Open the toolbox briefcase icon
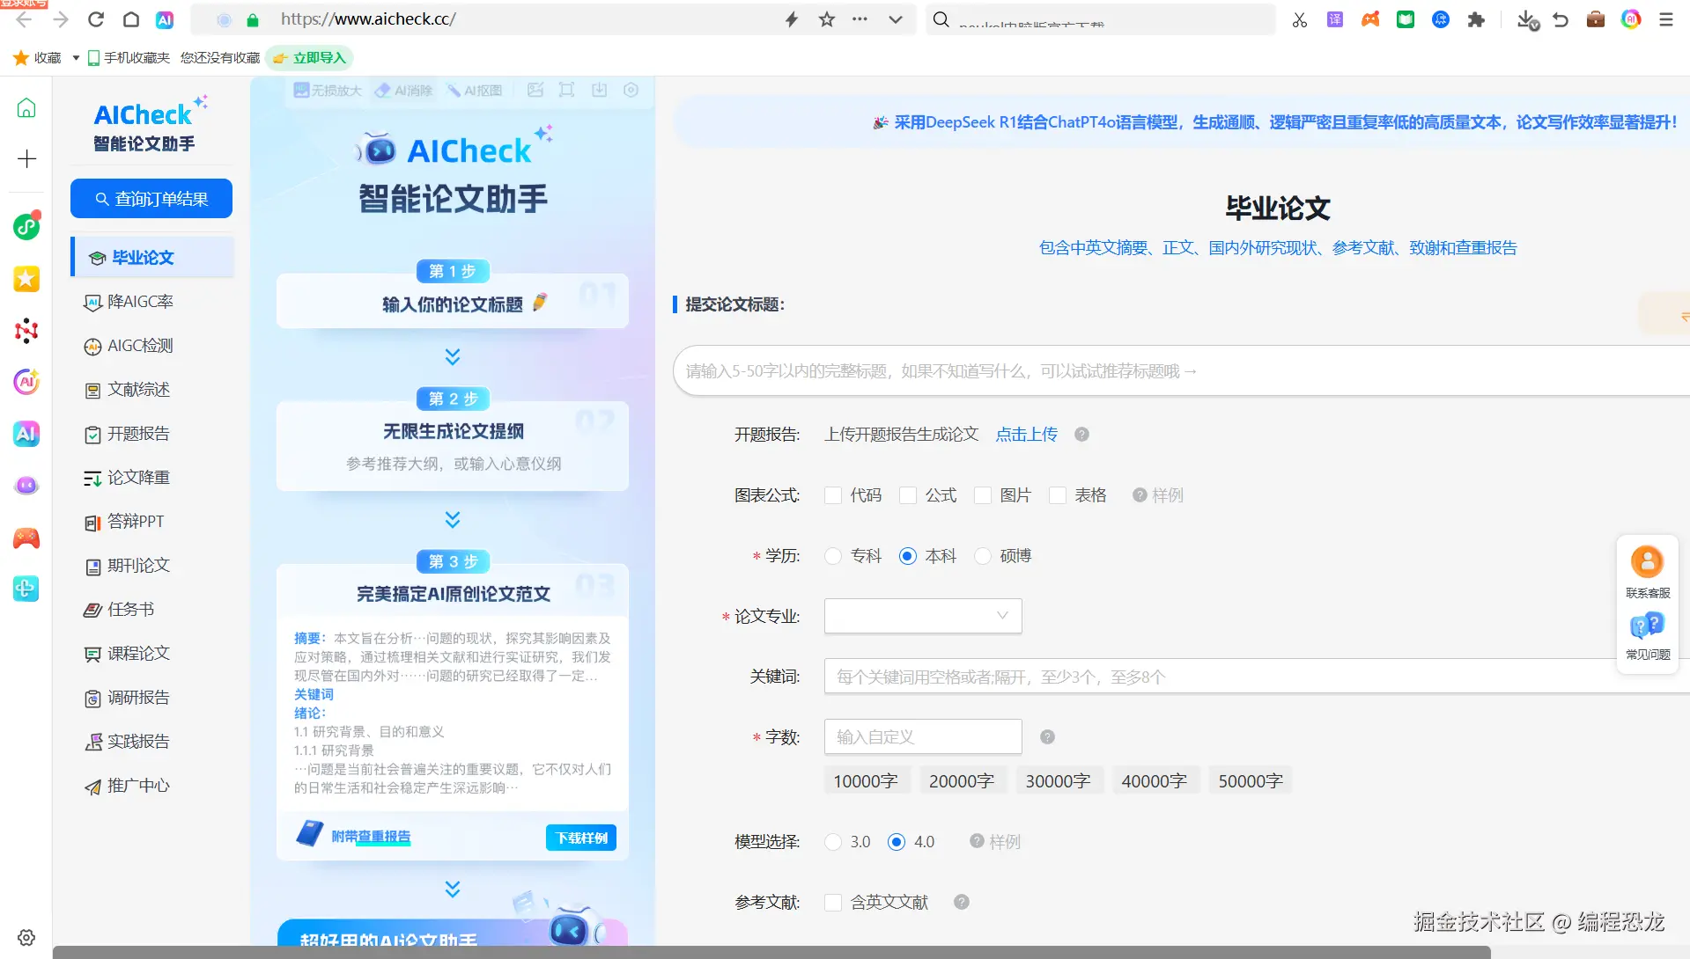1690x959 pixels. pyautogui.click(x=1596, y=19)
